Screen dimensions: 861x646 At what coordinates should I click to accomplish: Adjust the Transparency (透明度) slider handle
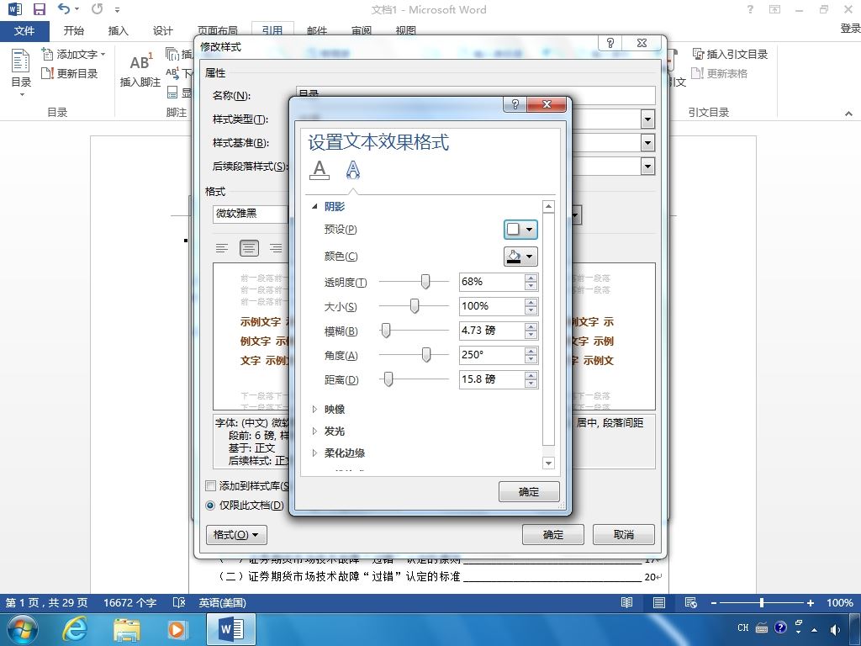tap(425, 282)
